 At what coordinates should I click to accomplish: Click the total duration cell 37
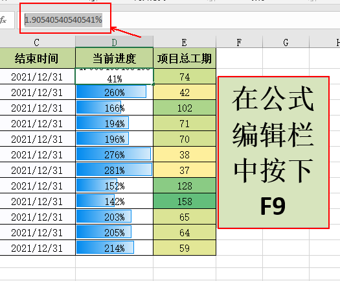(185, 170)
